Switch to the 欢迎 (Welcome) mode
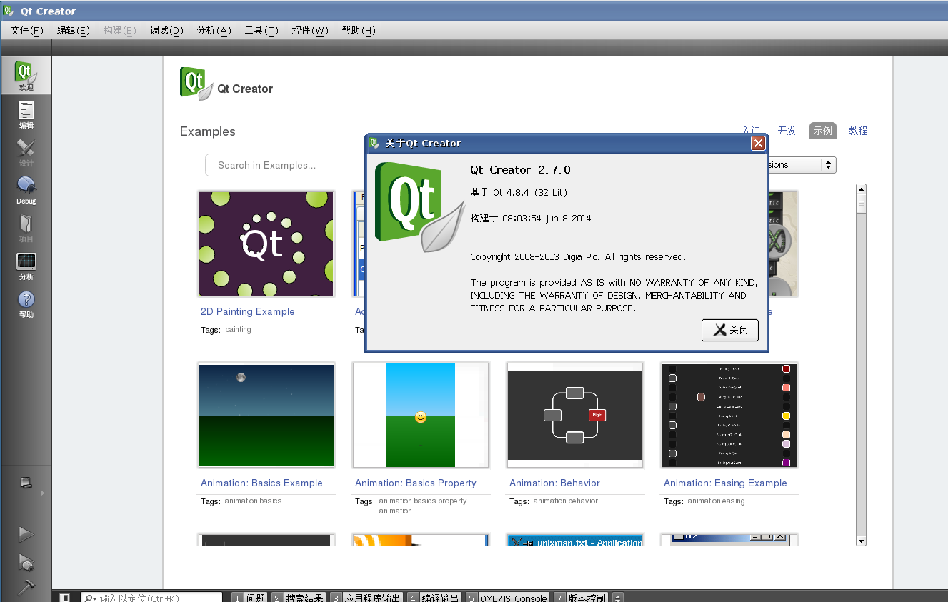The height and width of the screenshot is (602, 948). [26, 76]
